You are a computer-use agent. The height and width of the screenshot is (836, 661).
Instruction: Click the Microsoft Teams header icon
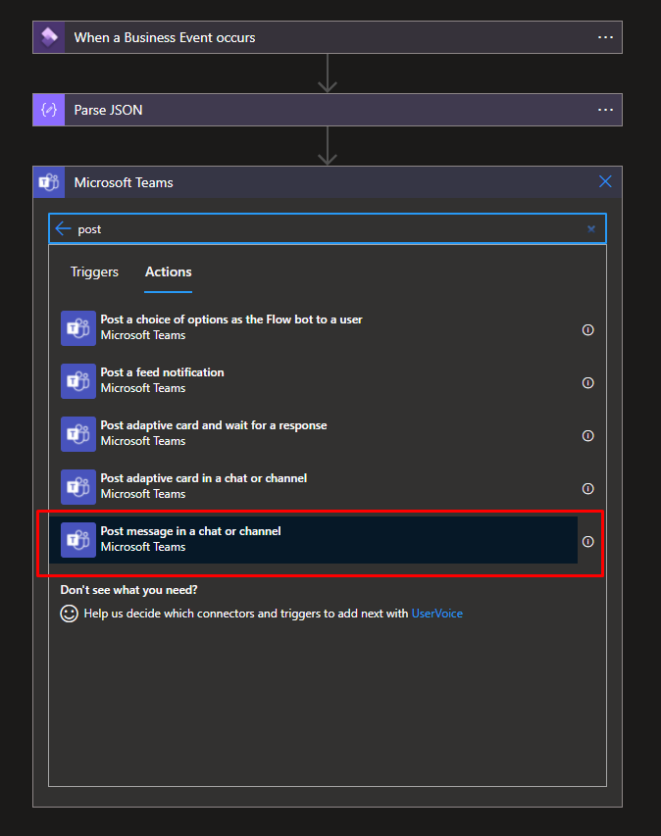tap(48, 182)
